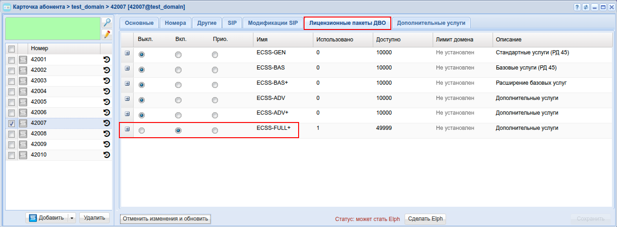
Task: Open the Дополнительные услуги tab
Action: pos(431,23)
